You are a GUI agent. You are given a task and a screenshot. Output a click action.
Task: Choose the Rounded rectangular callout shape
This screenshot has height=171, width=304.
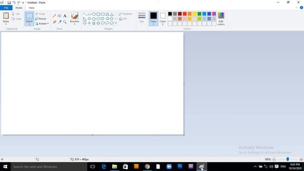click(x=103, y=23)
